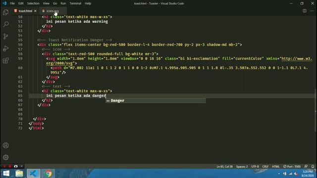The image size is (317, 178).
Task: Open File Explorer from the taskbar
Action: (19, 174)
